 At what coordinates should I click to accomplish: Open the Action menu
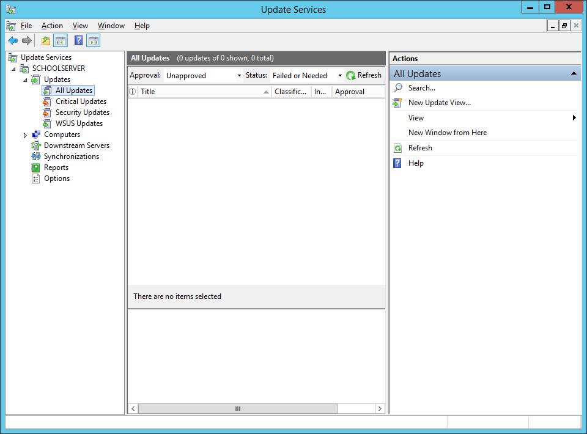(x=52, y=26)
